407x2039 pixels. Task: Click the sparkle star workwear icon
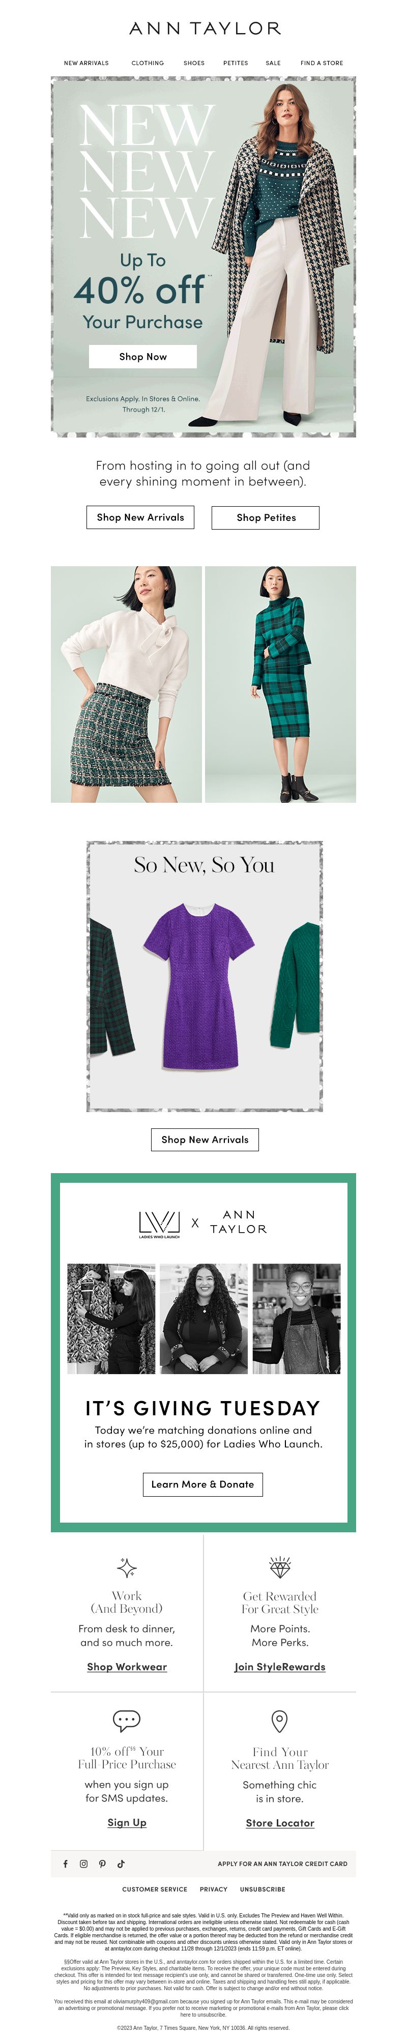click(127, 1567)
